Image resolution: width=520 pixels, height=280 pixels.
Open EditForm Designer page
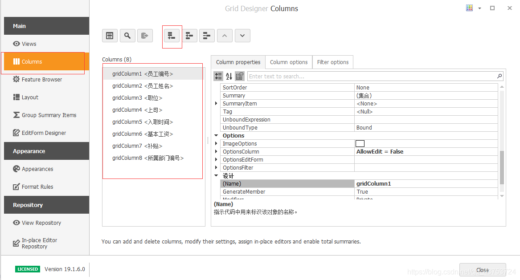46,133
